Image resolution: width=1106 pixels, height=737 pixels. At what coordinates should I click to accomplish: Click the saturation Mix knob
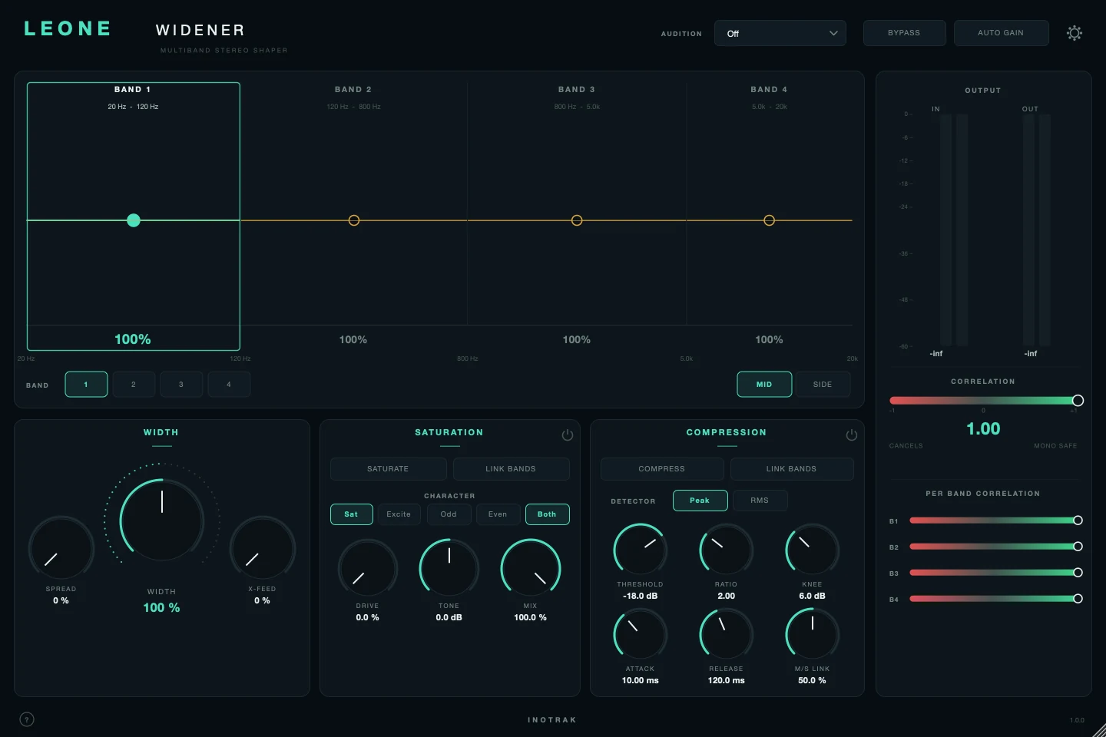pyautogui.click(x=531, y=568)
